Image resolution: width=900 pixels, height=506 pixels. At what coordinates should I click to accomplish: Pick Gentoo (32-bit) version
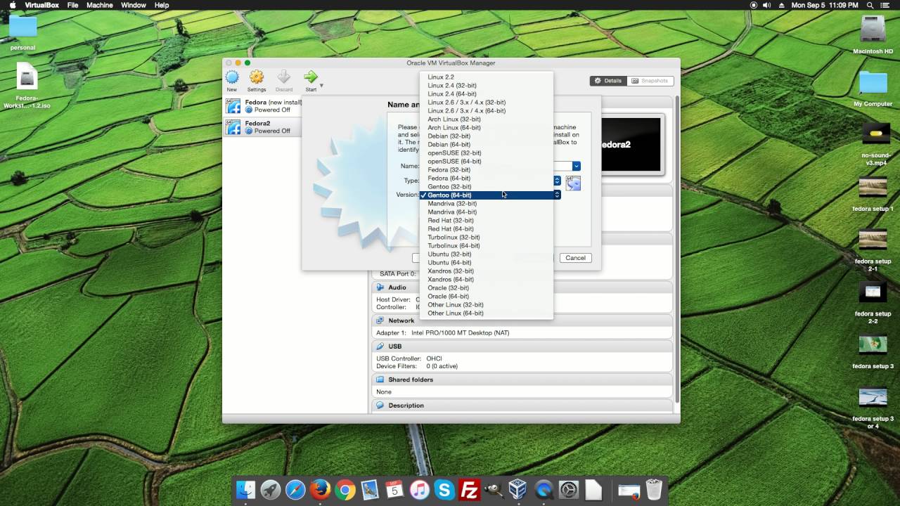point(486,186)
